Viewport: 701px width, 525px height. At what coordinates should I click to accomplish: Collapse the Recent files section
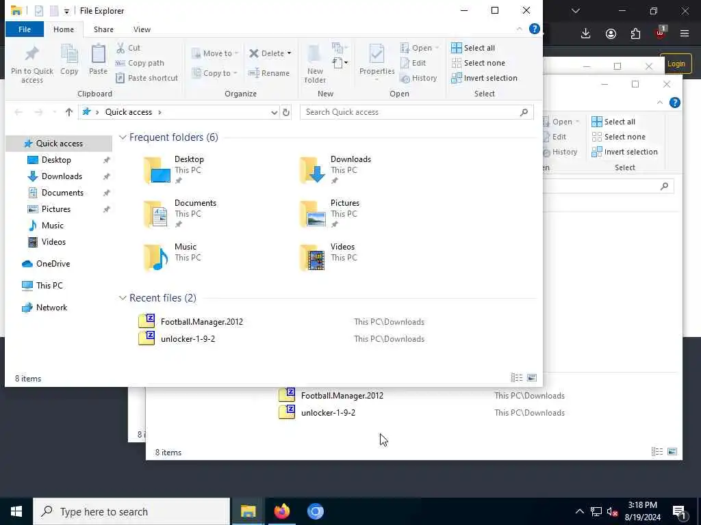click(x=123, y=298)
